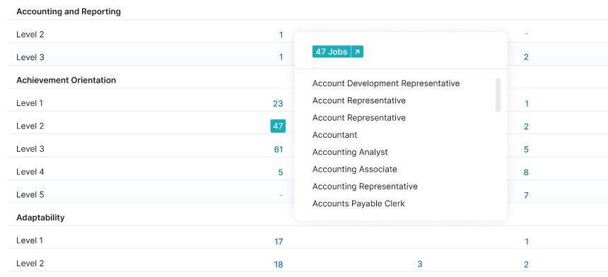Open the 5 count in right column for Achievement Level 3
608x277 pixels.
(x=526, y=149)
